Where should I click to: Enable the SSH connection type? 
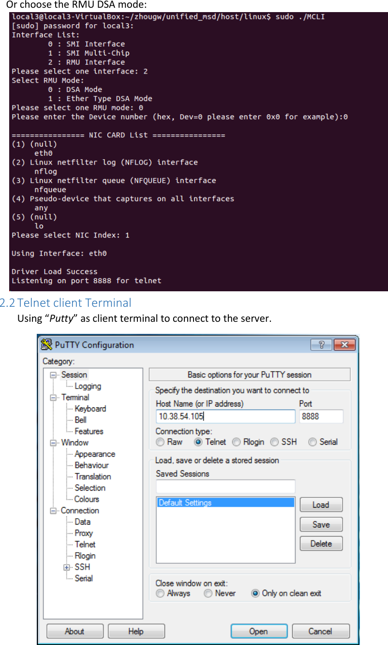pos(275,442)
